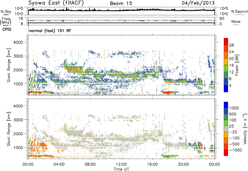Pick the red bottom segment of Velocity colorbar
This screenshot has width=248, height=171.
[x=226, y=153]
